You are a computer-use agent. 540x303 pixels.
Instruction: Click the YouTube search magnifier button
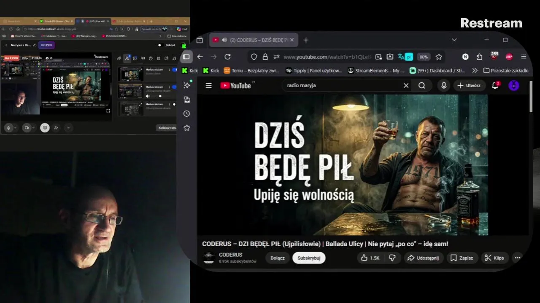pyautogui.click(x=422, y=85)
